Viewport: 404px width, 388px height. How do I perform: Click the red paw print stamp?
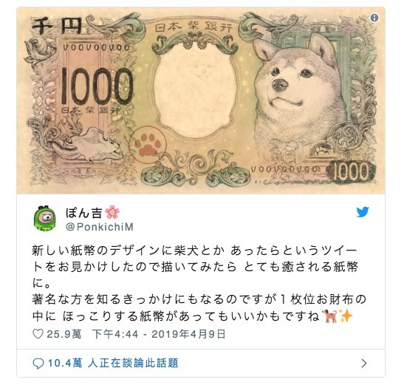click(148, 146)
